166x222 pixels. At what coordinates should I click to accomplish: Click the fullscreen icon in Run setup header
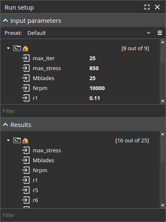[x=147, y=7]
